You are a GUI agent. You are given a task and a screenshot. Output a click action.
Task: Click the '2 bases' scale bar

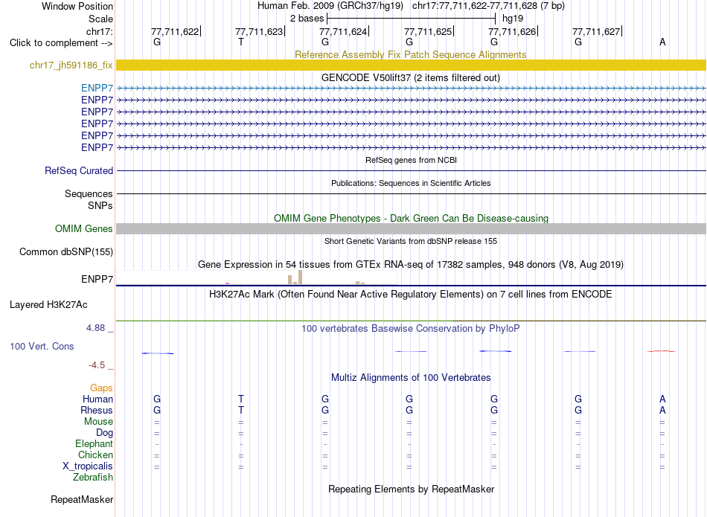tap(412, 19)
